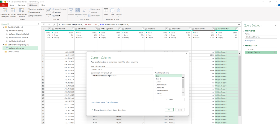Click Merge Columns icon

pyautogui.click(x=54, y=9)
